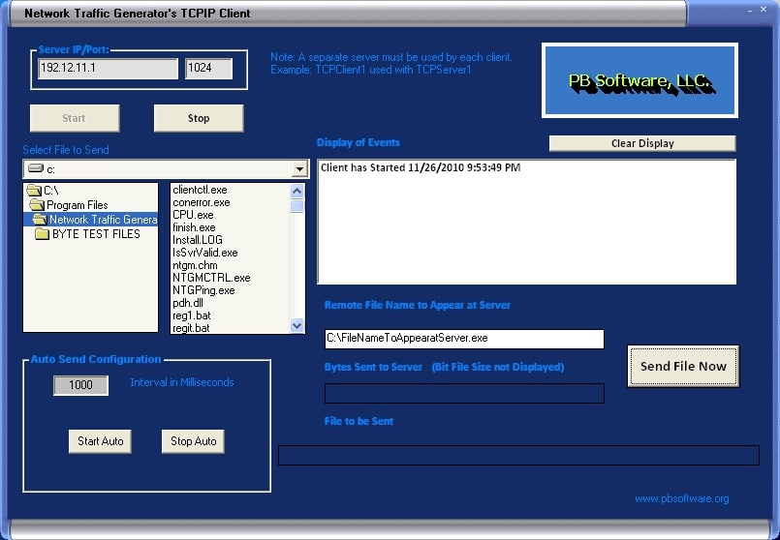Click the drive icon in drive combo

pos(35,168)
